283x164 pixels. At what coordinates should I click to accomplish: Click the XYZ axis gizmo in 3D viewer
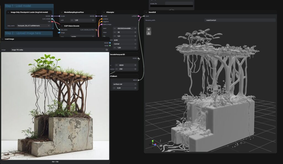point(153,143)
